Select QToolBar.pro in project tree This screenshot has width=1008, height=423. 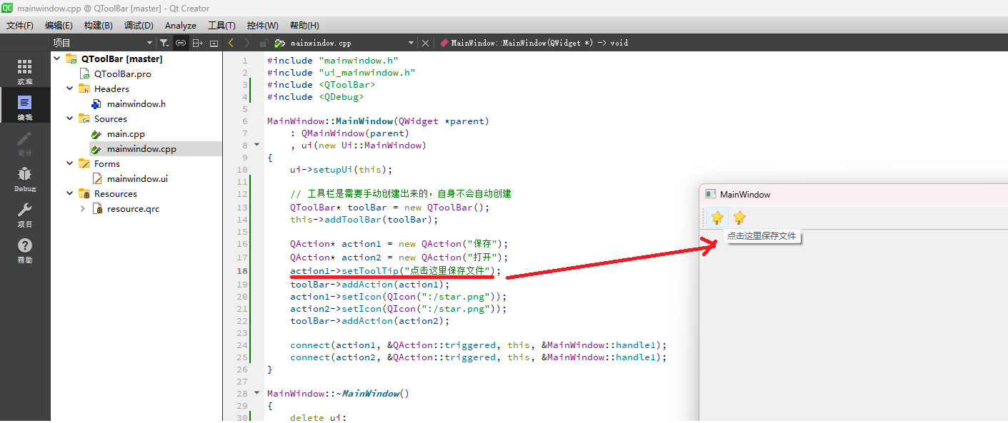(x=122, y=73)
